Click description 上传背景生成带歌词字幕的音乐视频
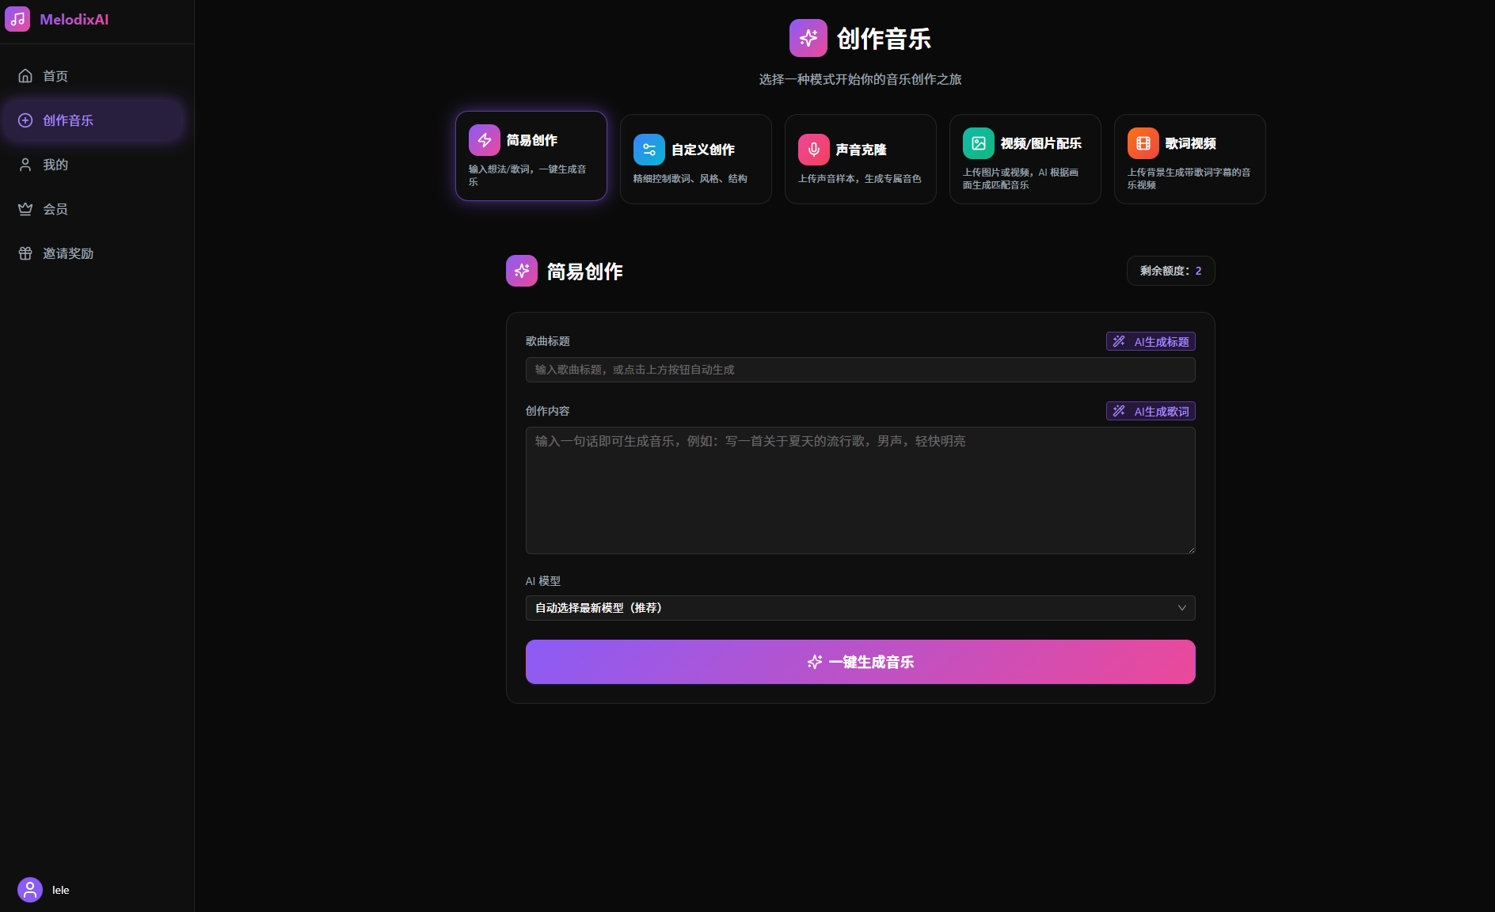 pos(1189,179)
